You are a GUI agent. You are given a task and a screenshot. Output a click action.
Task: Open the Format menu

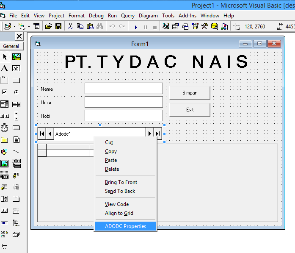(x=77, y=16)
